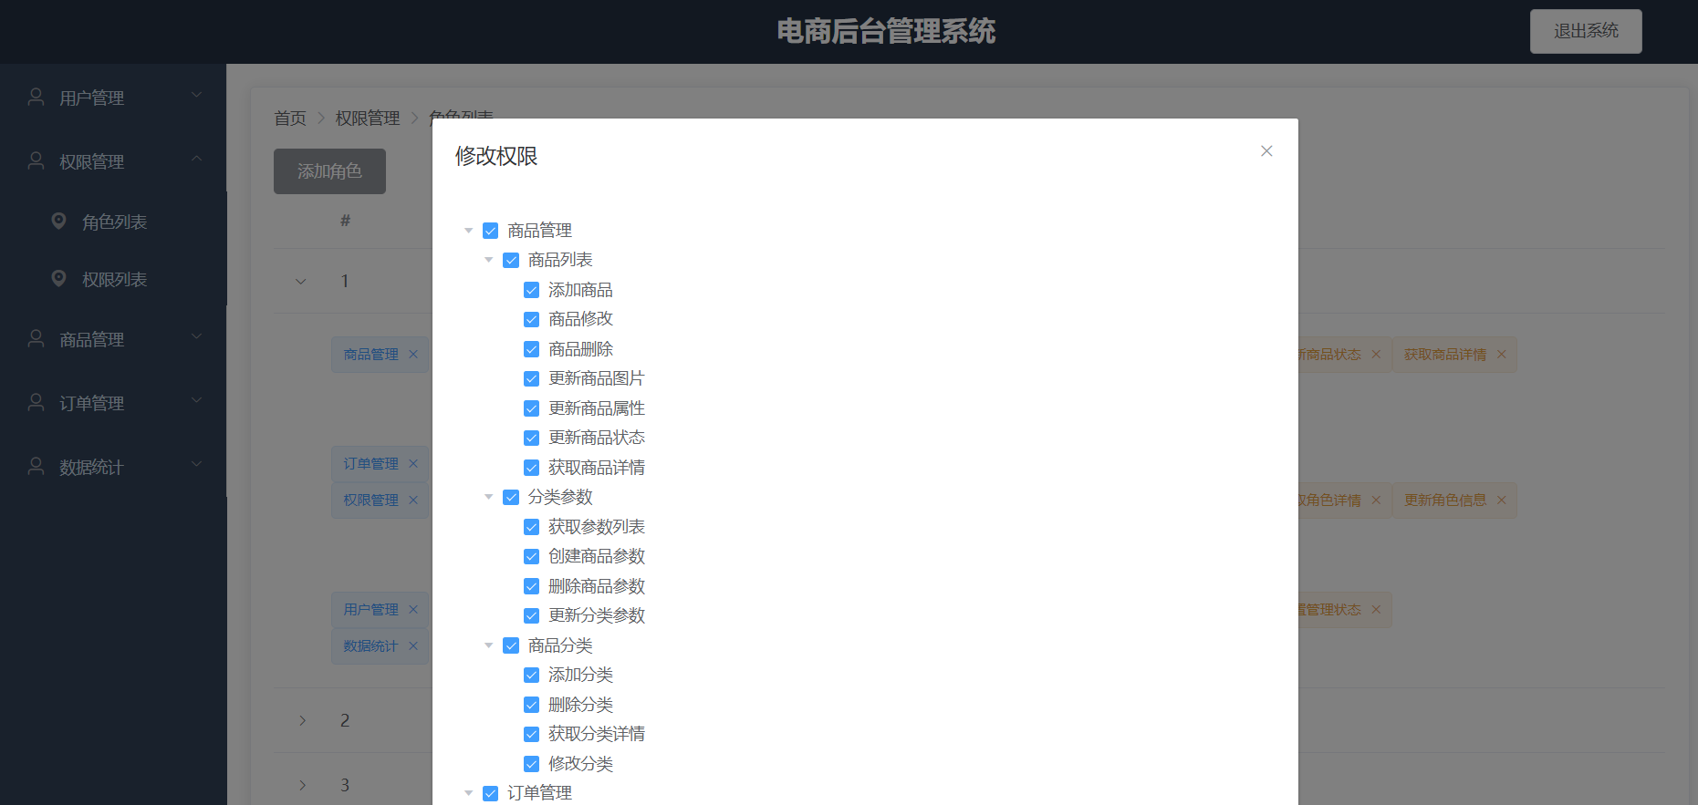Screen dimensions: 1698x805
Task: Toggle the 修改分类 checkbox
Action: tap(532, 764)
